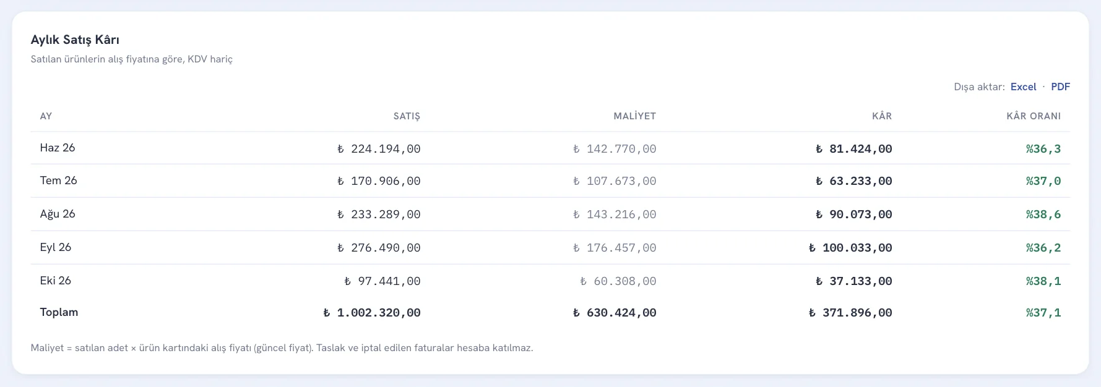Click sales value ₺ 224.194,00
This screenshot has height=387, width=1101.
pos(379,149)
